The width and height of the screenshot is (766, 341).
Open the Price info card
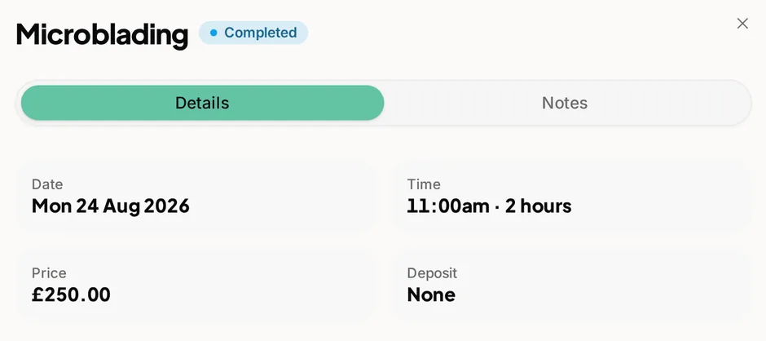pyautogui.click(x=197, y=286)
